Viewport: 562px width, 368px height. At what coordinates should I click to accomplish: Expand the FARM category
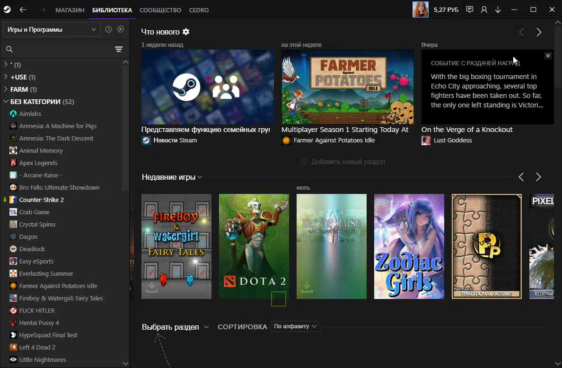pos(5,89)
